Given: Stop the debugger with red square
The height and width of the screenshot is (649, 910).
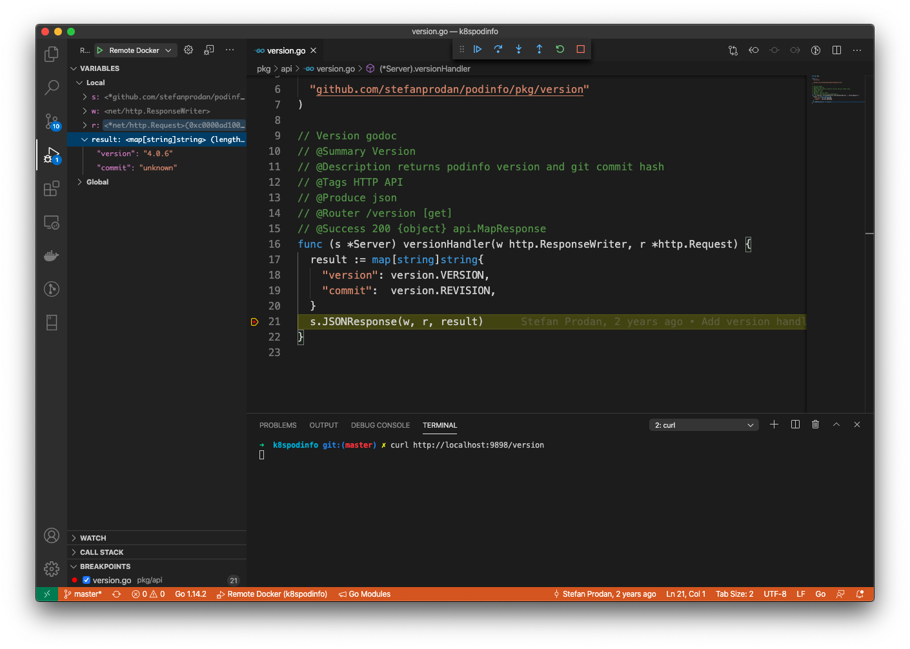Looking at the screenshot, I should [x=581, y=49].
